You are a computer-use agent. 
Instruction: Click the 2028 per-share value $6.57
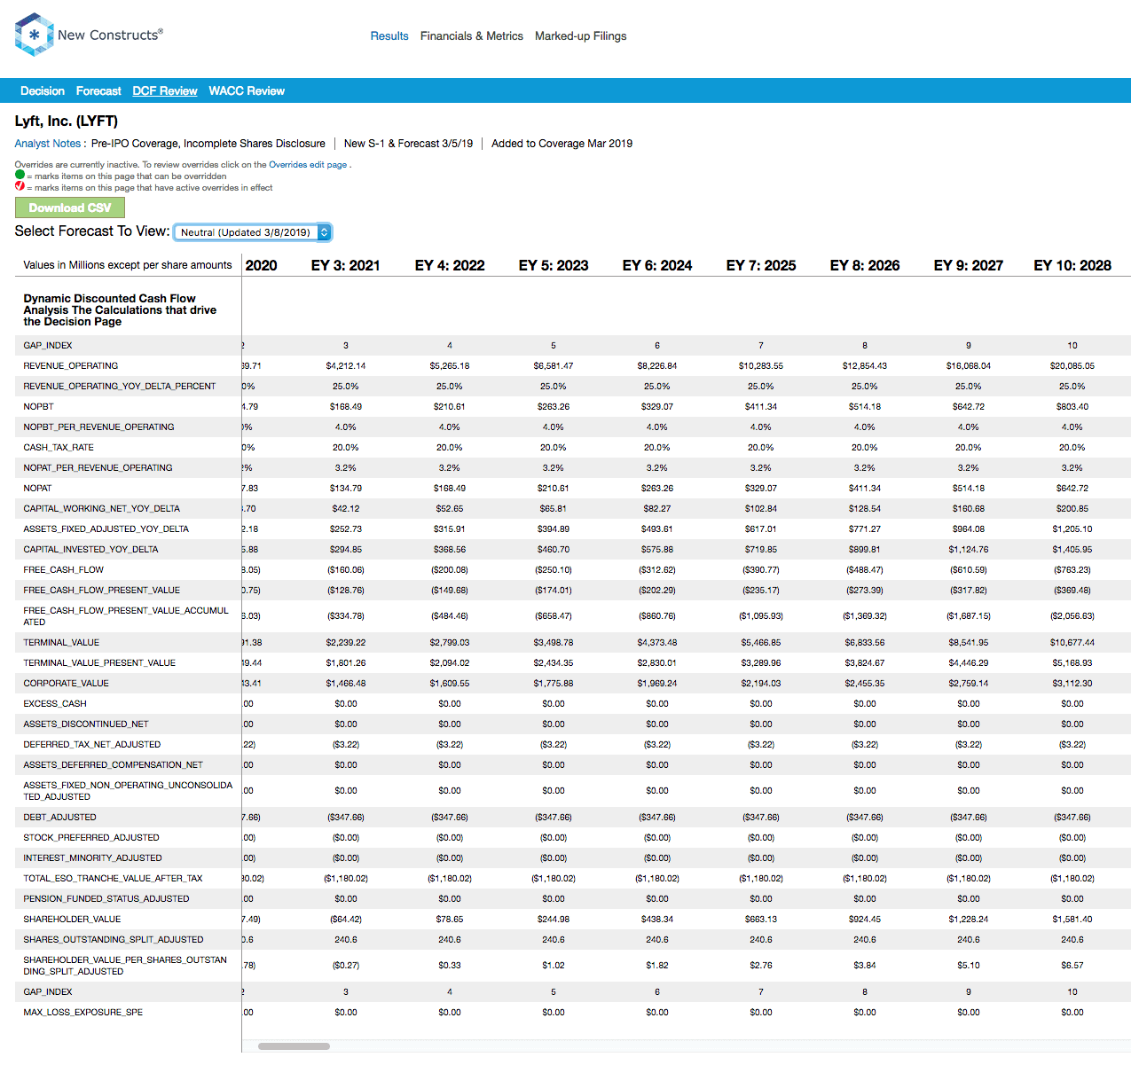coord(1072,966)
